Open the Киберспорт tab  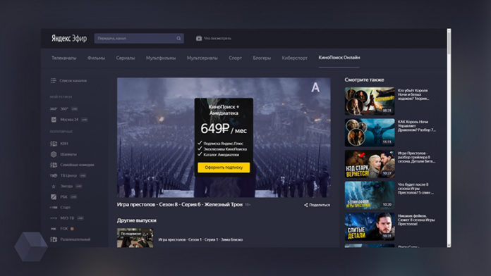[x=294, y=58]
